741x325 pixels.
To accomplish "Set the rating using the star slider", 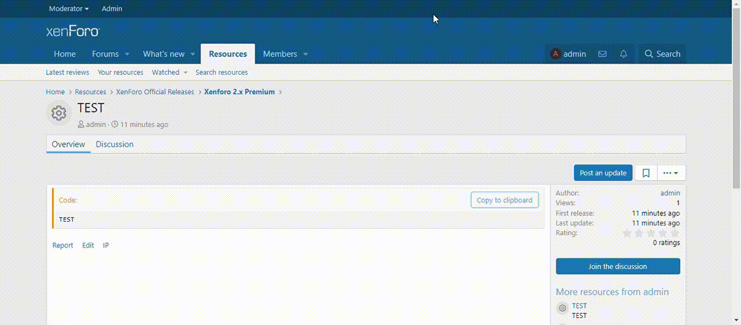I will point(651,233).
